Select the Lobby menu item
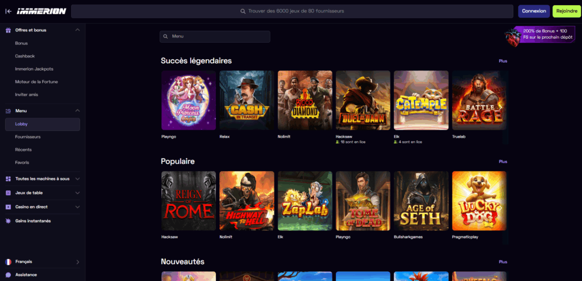Viewport: 582px width, 281px height. point(43,124)
